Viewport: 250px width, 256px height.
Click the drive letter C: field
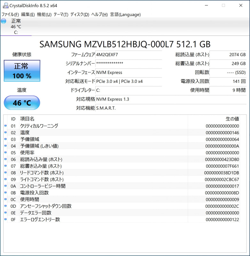tap(129, 90)
